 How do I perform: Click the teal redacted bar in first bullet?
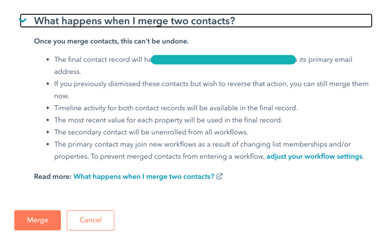(x=224, y=60)
